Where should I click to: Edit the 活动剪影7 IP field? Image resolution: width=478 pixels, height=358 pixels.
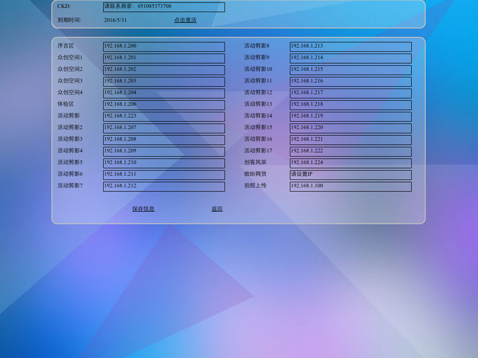point(164,186)
